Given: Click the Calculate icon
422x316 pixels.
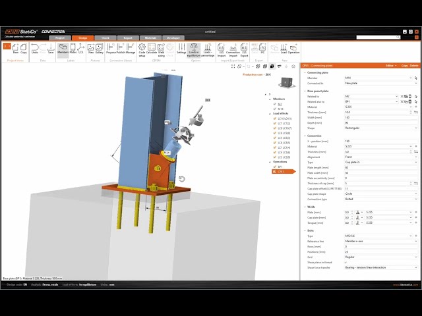Looking at the screenshot, I should 152,49.
